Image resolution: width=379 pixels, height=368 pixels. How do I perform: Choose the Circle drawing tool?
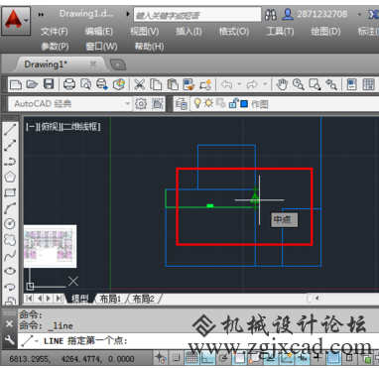pos(10,224)
